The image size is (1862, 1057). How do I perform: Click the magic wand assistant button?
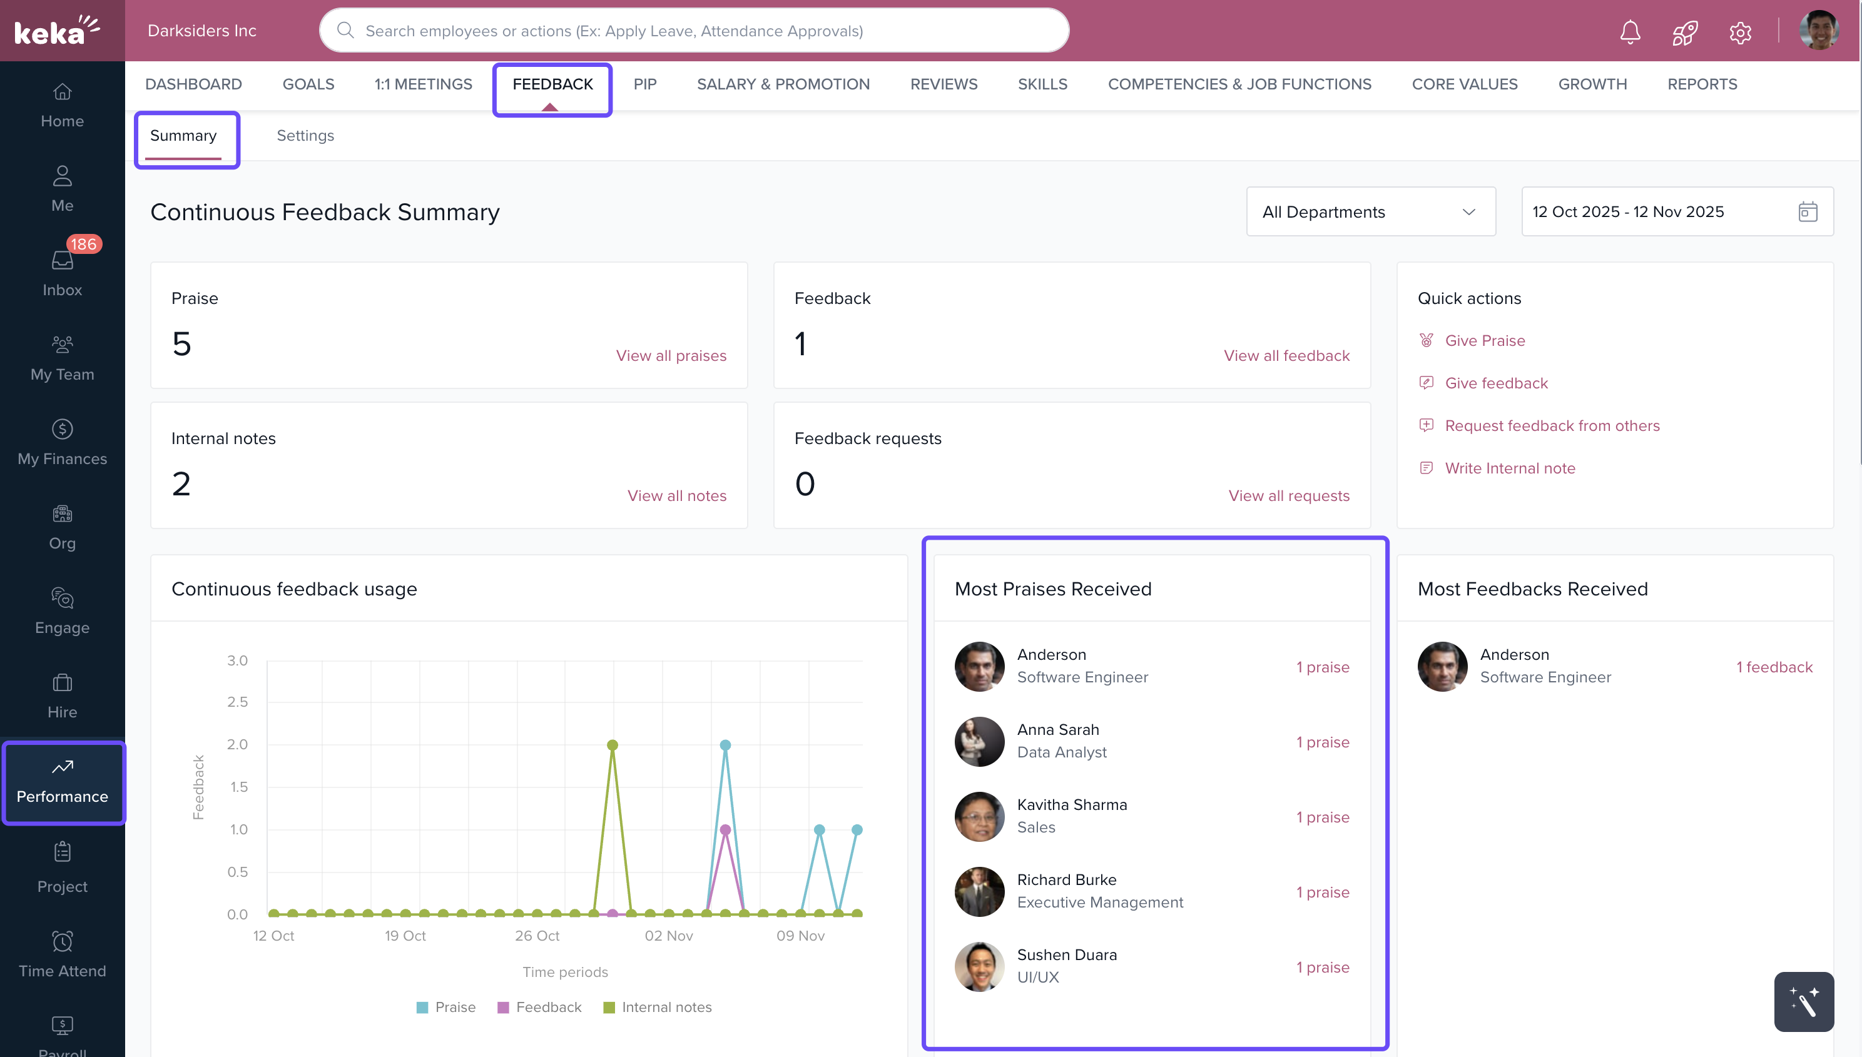pos(1803,1001)
